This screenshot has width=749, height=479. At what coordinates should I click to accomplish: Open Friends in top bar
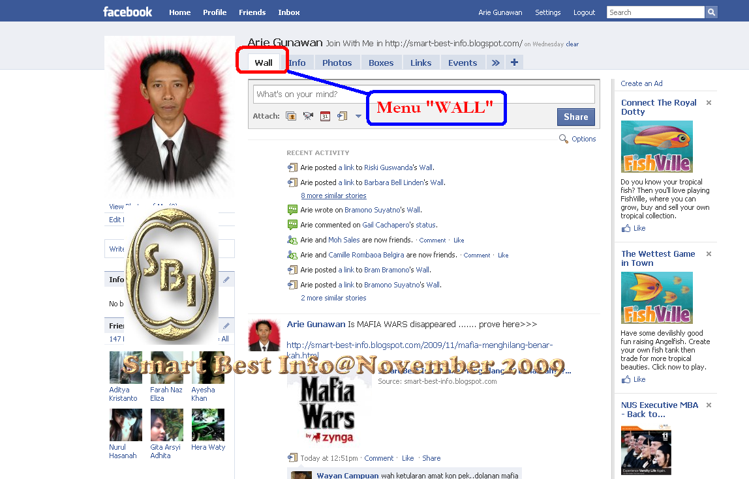pyautogui.click(x=252, y=12)
